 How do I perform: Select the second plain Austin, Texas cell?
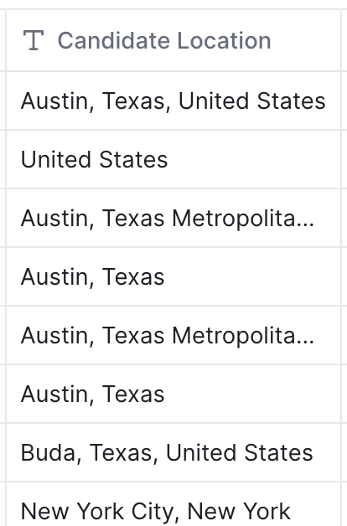173,394
